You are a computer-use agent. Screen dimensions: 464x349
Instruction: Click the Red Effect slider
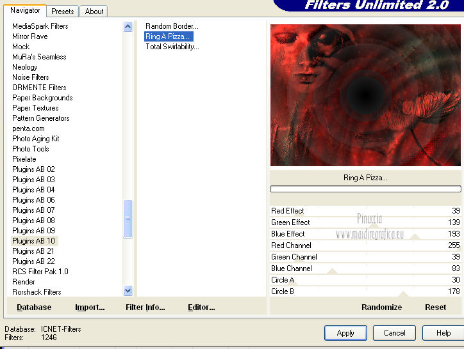(365, 211)
